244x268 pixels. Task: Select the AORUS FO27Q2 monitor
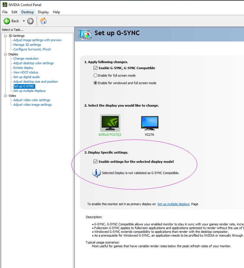coord(110,125)
